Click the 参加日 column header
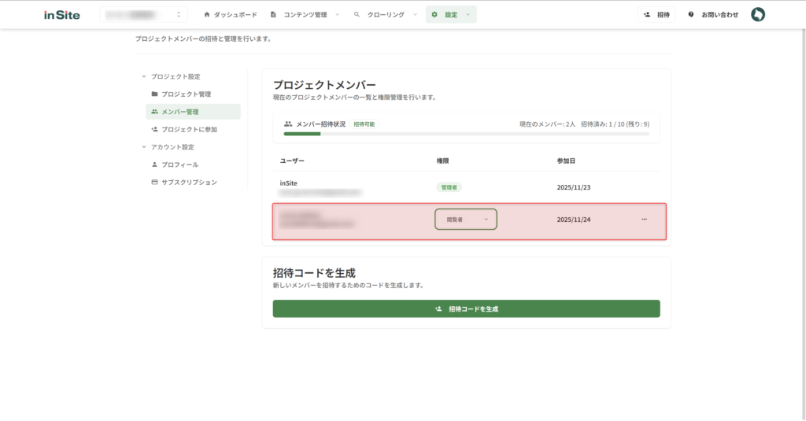The height and width of the screenshot is (421, 806). click(566, 161)
